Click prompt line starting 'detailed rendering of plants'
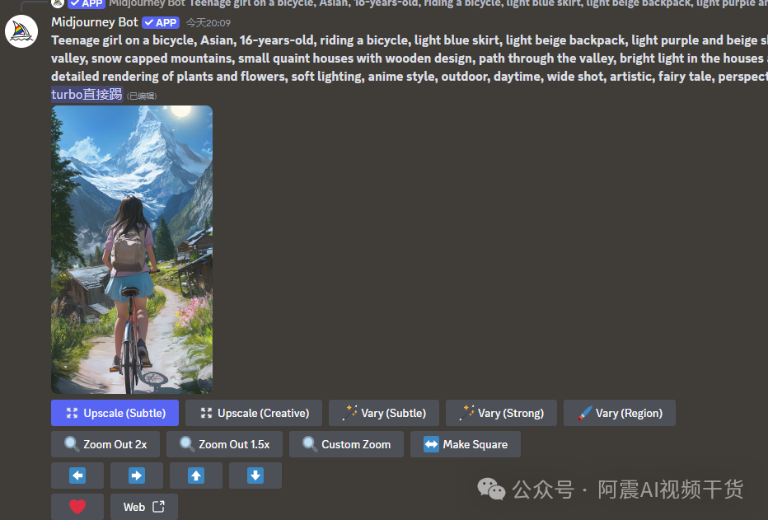The width and height of the screenshot is (768, 520). click(x=410, y=77)
